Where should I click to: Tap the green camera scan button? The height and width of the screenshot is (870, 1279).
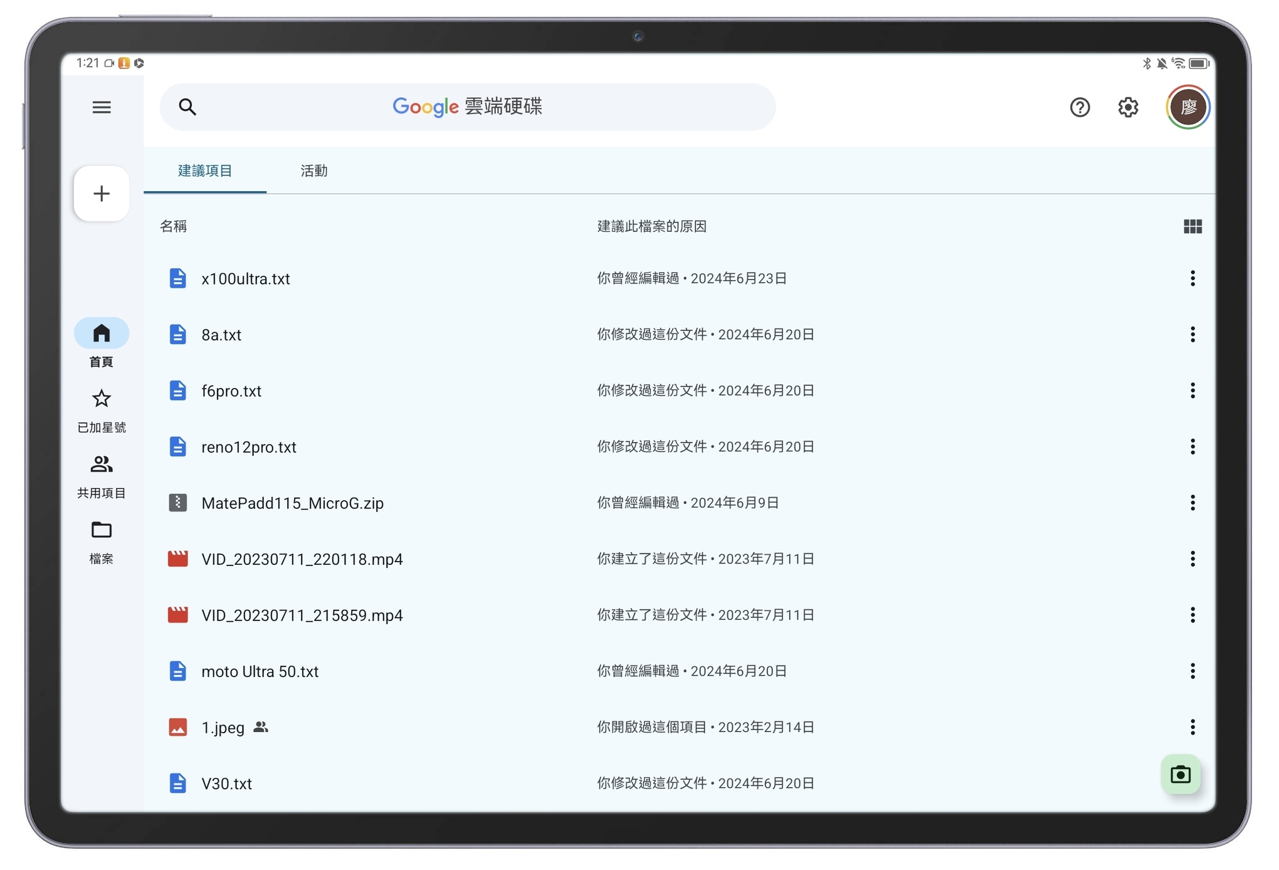(1181, 775)
